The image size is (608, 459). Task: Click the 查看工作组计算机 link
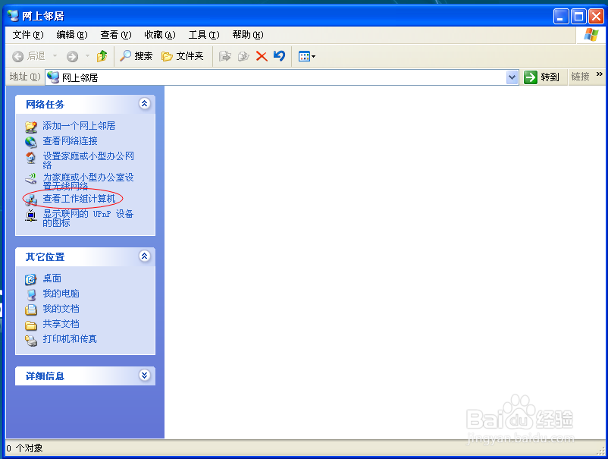(79, 199)
